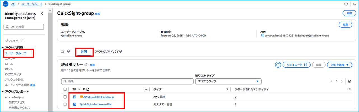Click the Edit button in summary
This screenshot has width=359, height=112.
[345, 25]
